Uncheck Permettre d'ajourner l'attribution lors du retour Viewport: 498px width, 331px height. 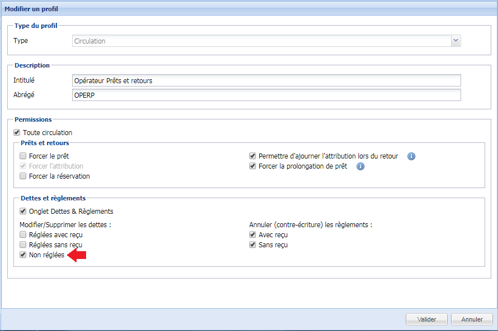pos(253,156)
